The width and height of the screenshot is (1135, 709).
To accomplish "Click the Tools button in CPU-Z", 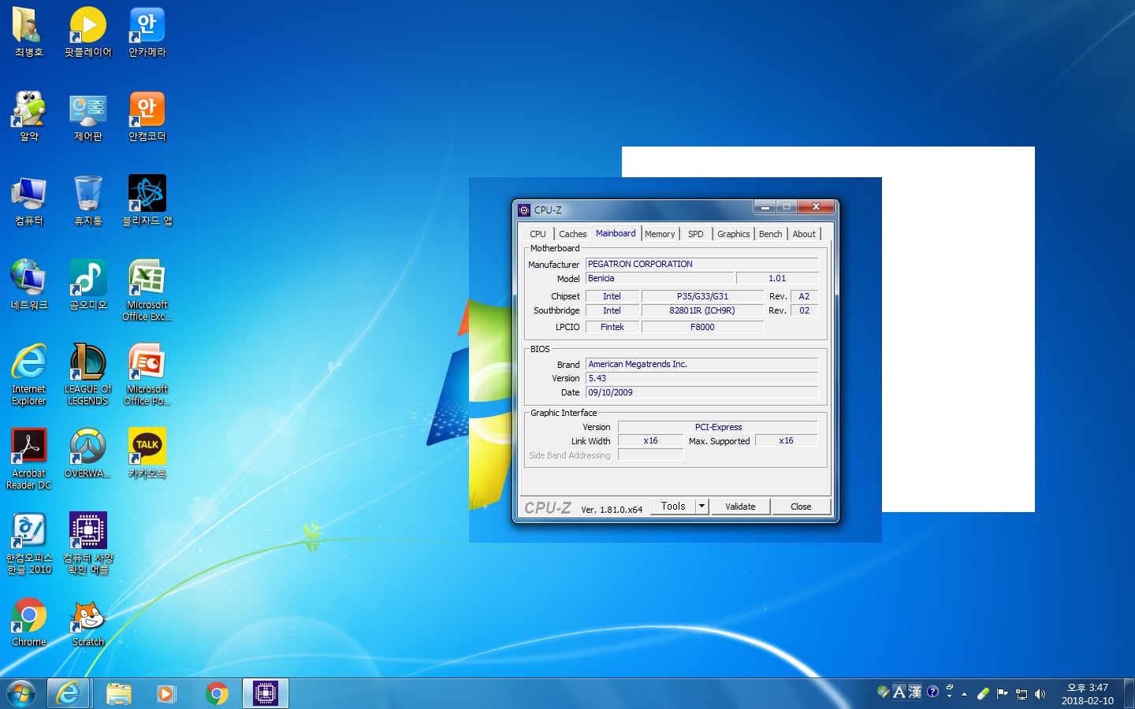I will point(673,506).
